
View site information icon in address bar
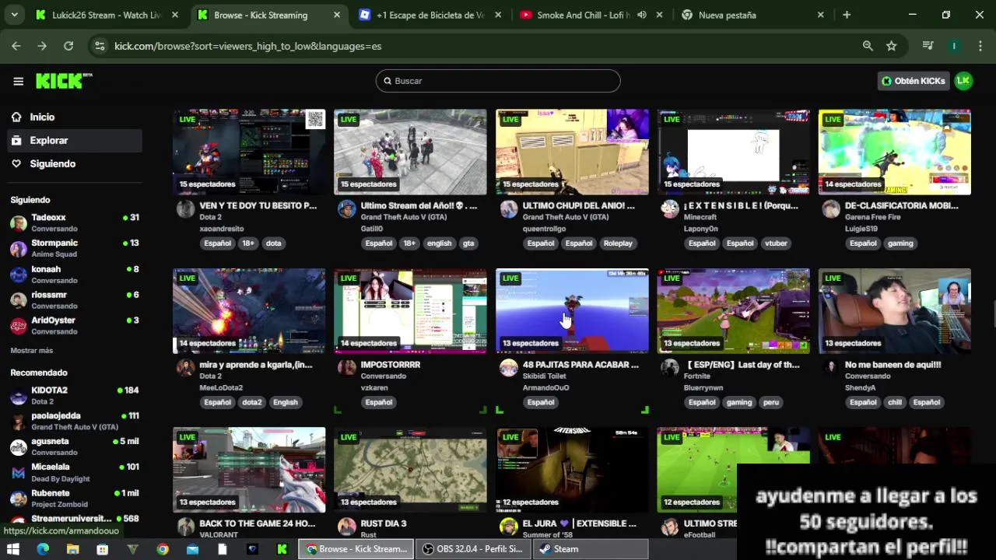click(100, 46)
